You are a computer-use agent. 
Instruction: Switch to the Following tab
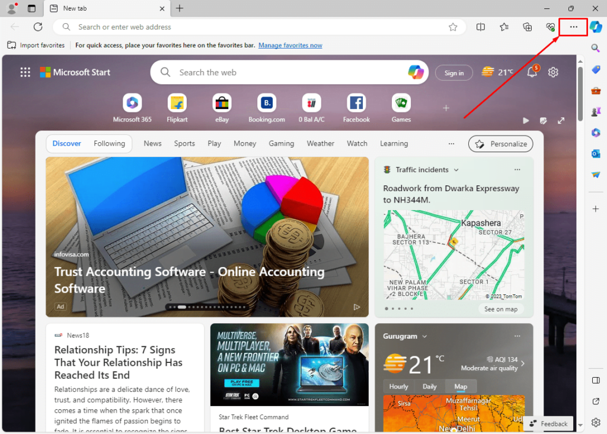coord(109,143)
